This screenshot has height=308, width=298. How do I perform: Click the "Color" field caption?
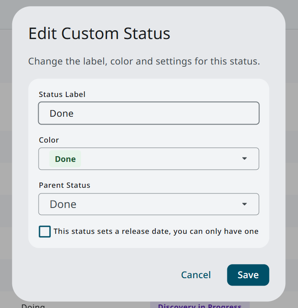[x=49, y=140]
